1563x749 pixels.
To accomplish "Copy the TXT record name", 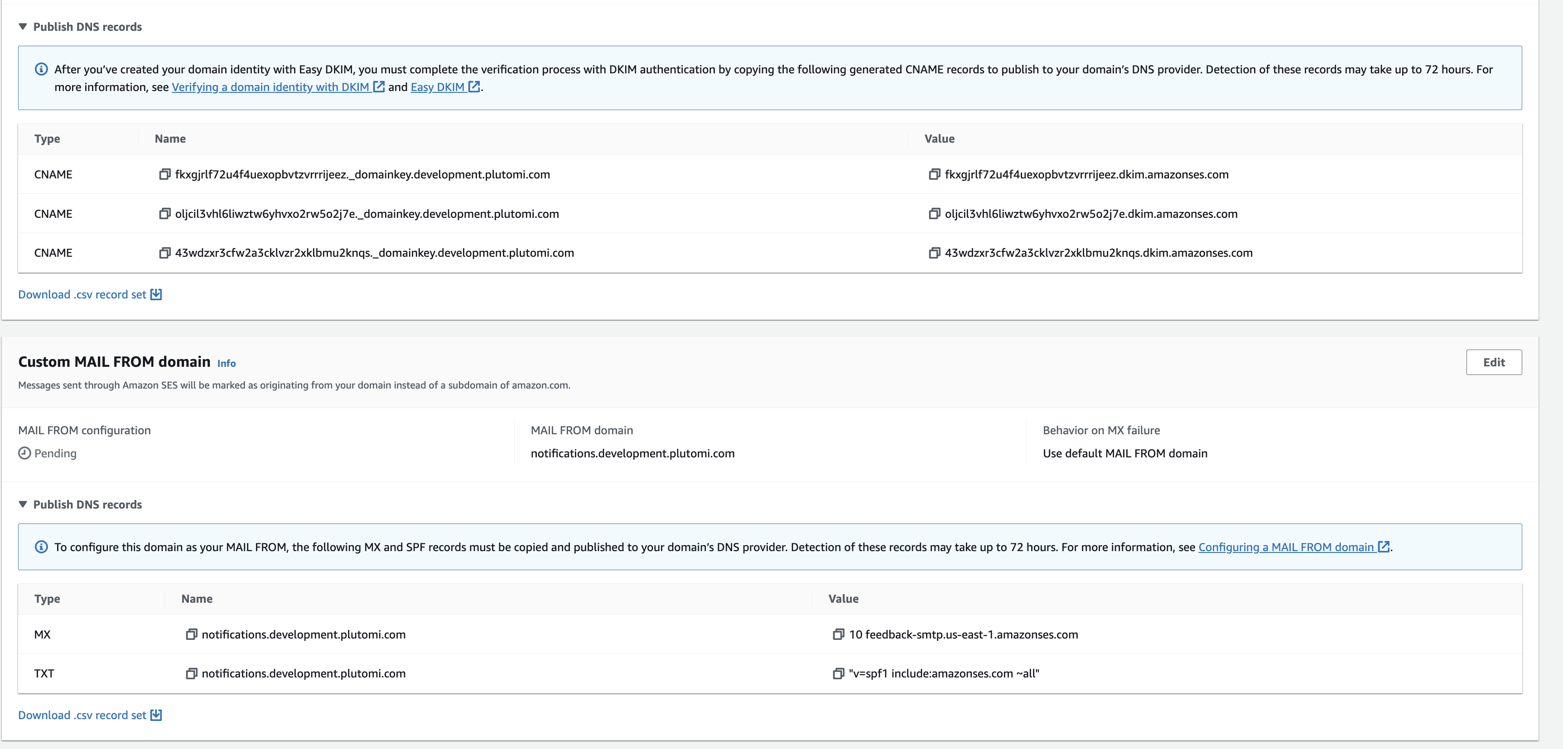I will [191, 674].
